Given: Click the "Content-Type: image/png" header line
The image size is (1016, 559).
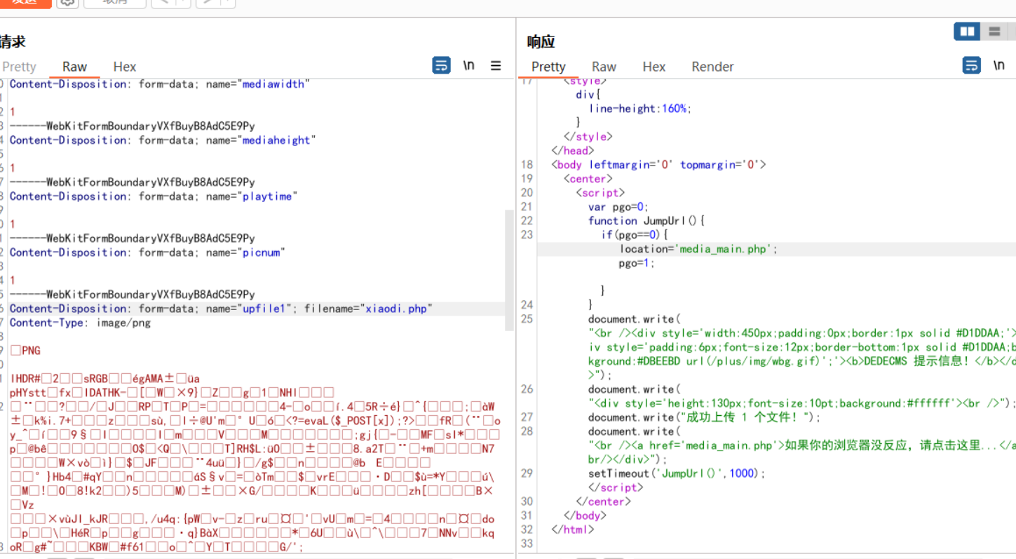Looking at the screenshot, I should point(80,323).
